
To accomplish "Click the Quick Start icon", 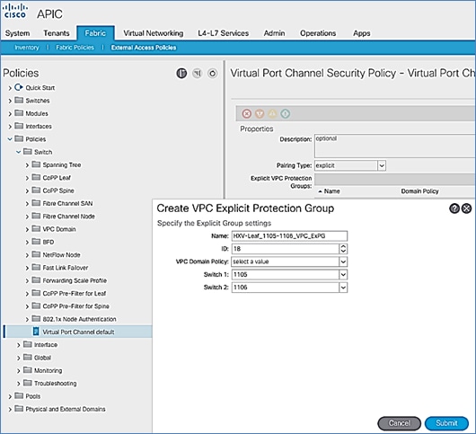I will pyautogui.click(x=19, y=87).
